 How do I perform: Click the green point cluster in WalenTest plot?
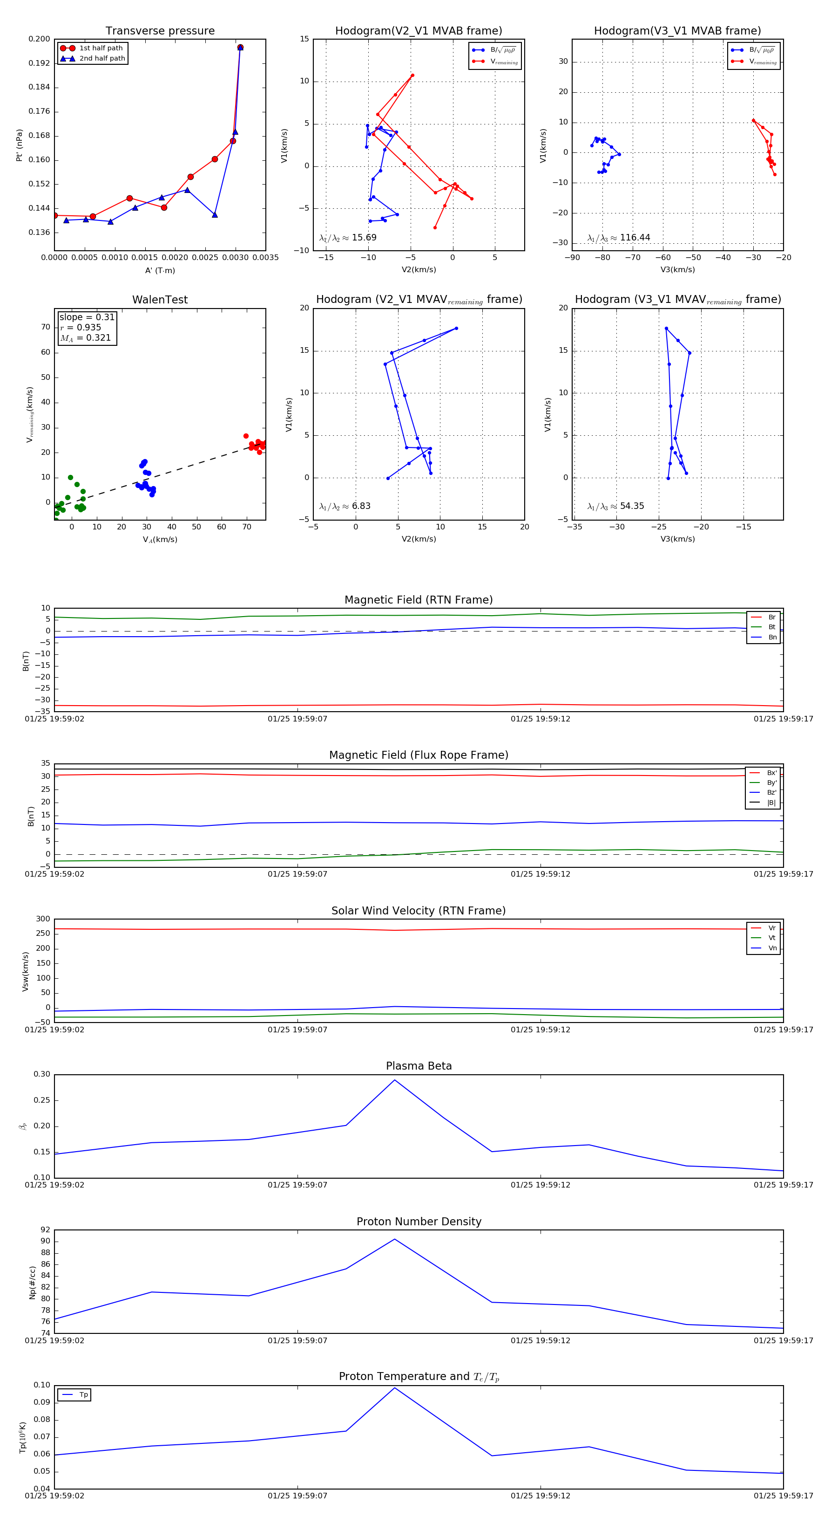[x=70, y=499]
